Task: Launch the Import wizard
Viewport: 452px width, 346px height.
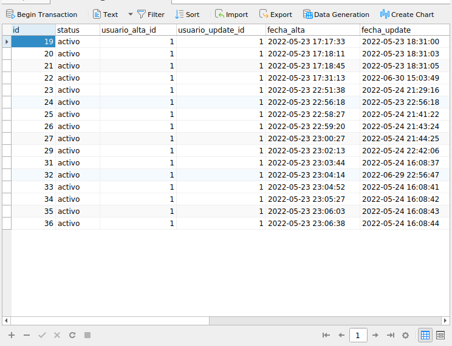Action: tap(231, 15)
